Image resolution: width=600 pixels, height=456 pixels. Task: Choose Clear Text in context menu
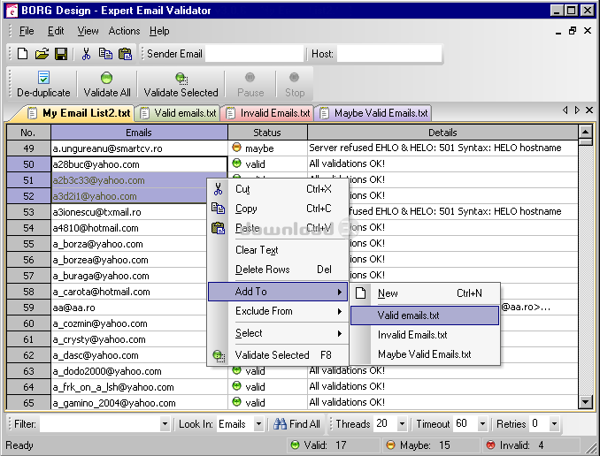point(278,250)
